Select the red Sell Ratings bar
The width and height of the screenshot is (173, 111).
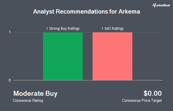click(x=112, y=56)
